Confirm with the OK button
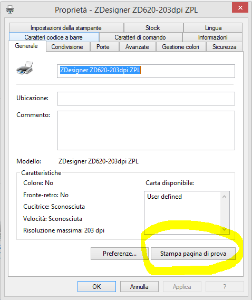This screenshot has height=300, width=252. (96, 287)
